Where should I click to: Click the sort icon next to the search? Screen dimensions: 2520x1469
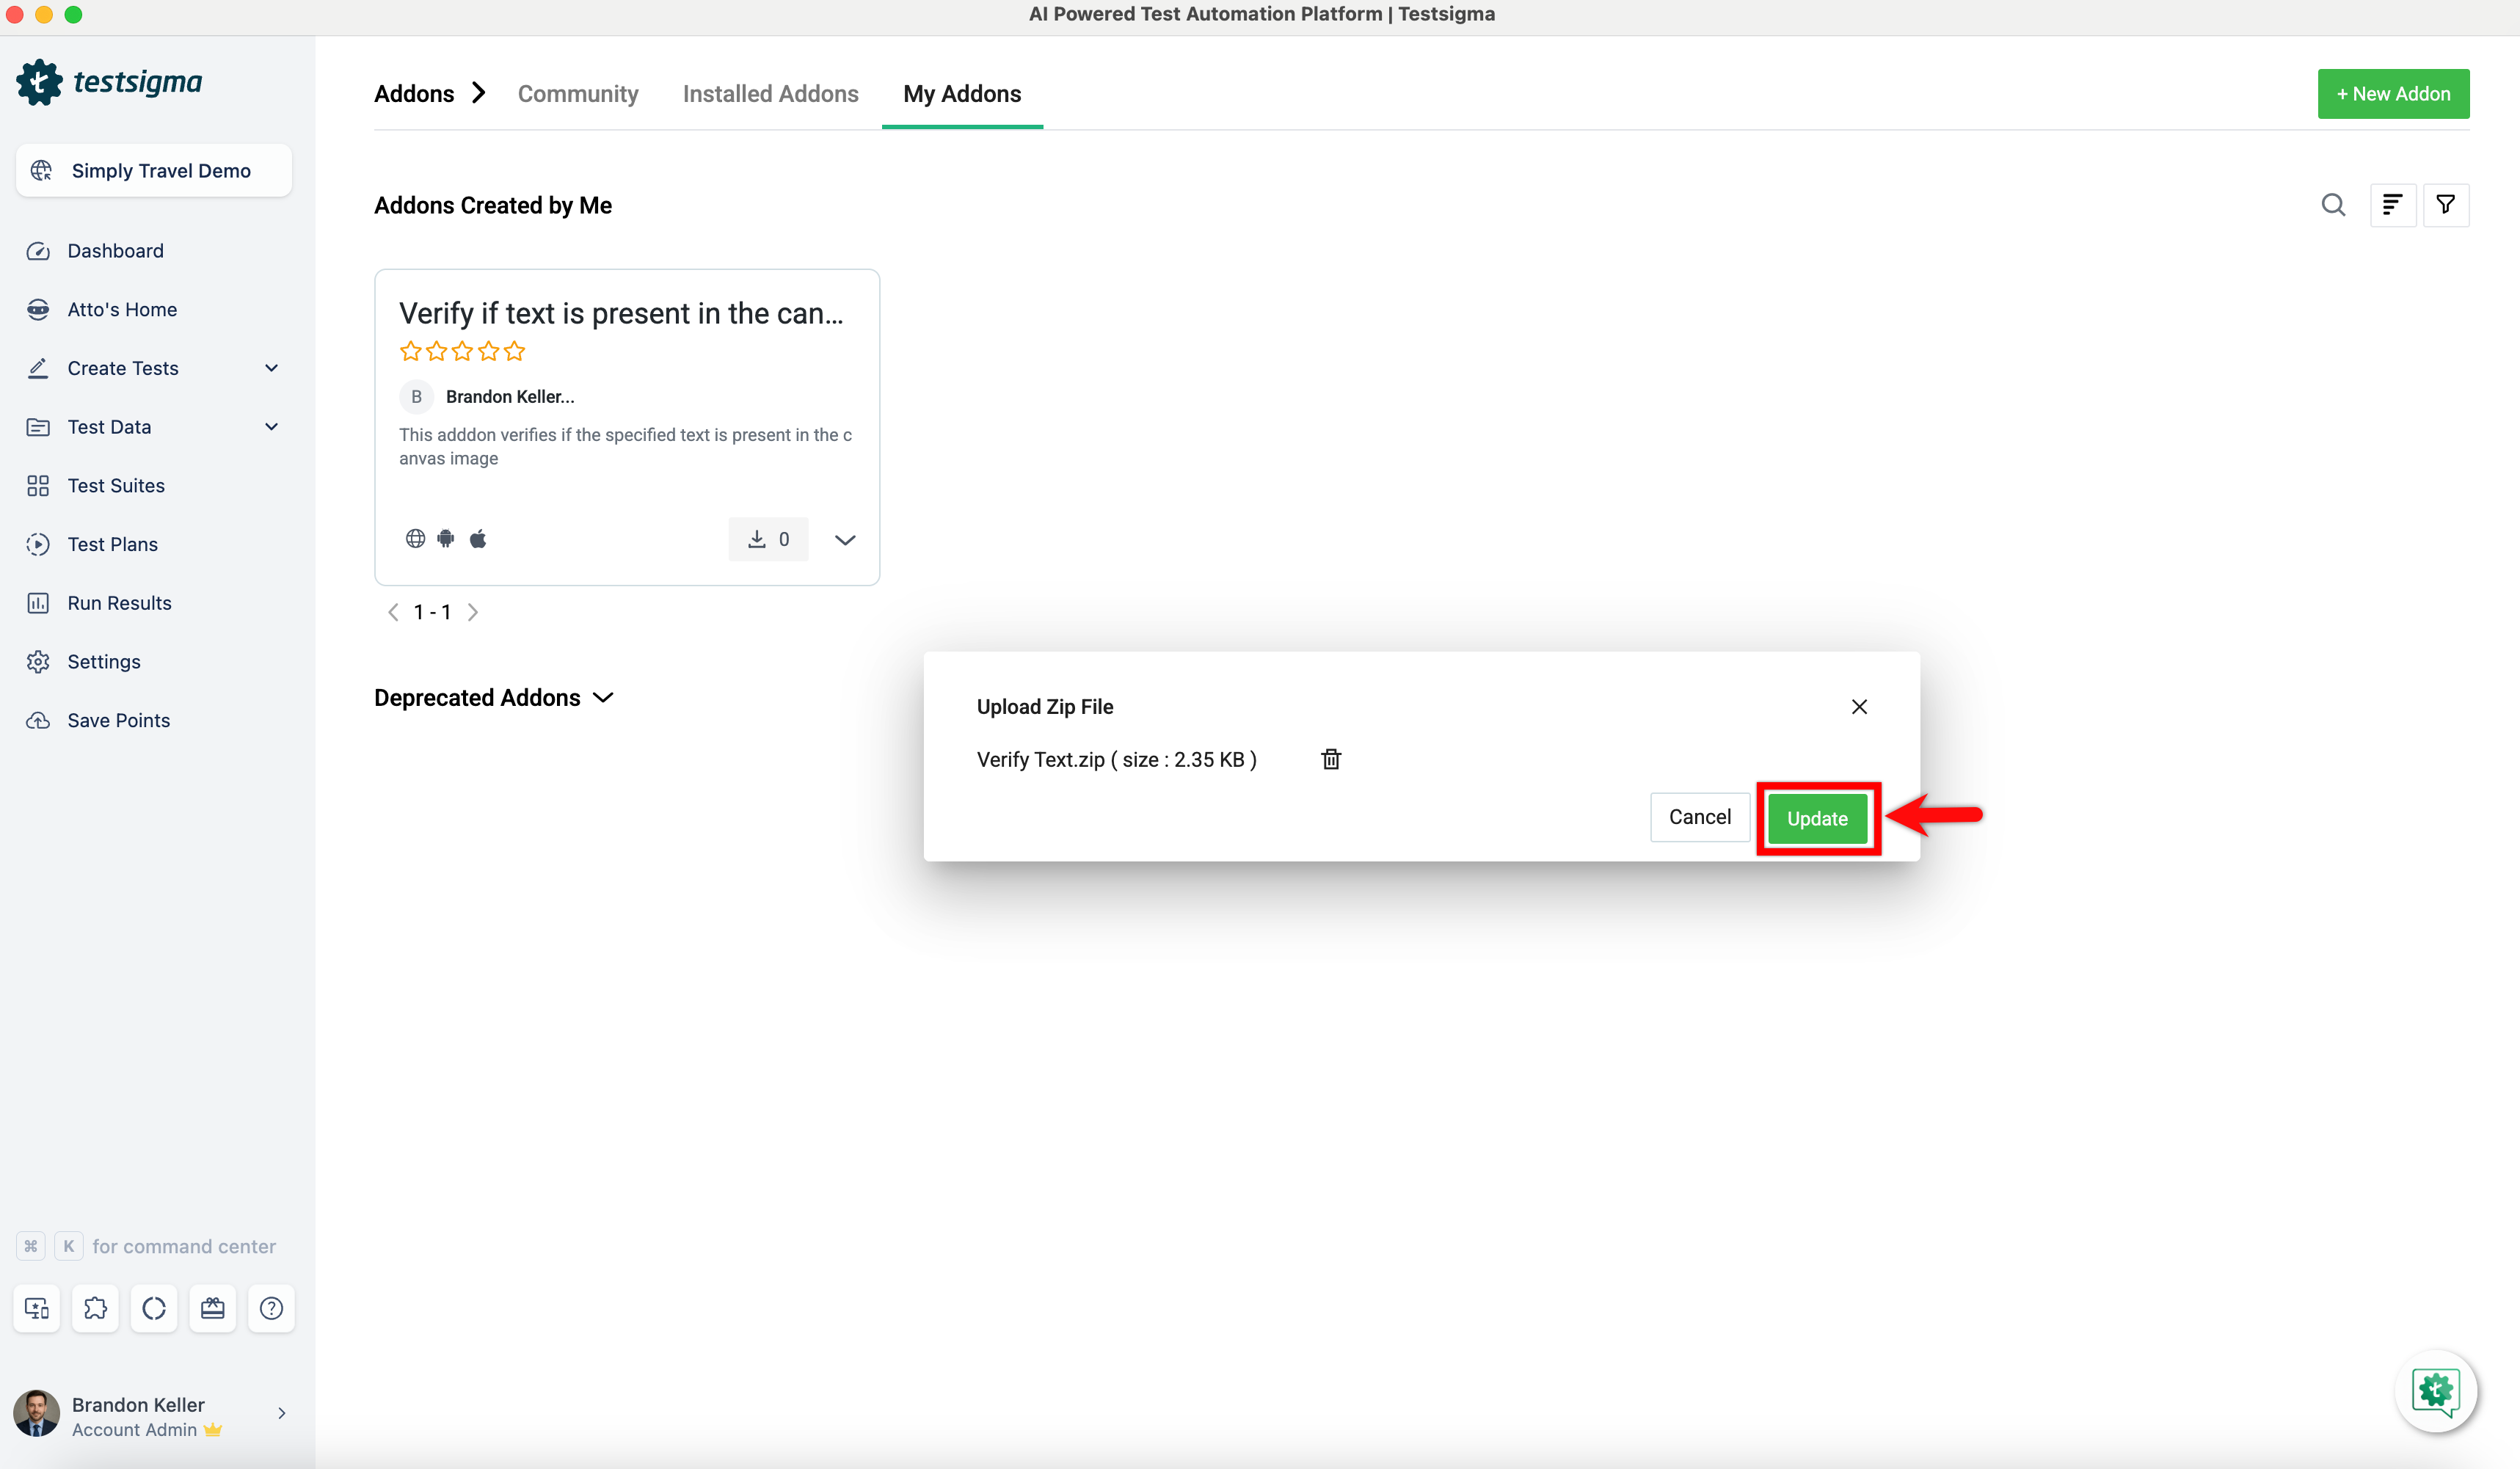click(x=2392, y=205)
